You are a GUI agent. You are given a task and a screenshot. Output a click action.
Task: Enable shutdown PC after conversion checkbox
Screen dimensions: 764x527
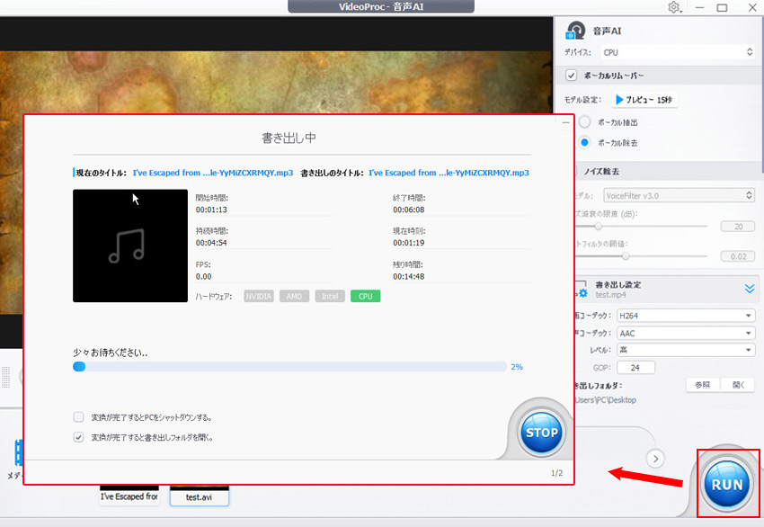pos(79,417)
